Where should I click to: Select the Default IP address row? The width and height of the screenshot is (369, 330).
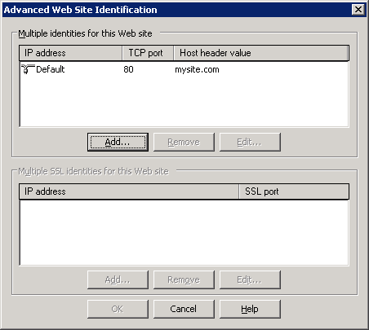tap(184, 69)
